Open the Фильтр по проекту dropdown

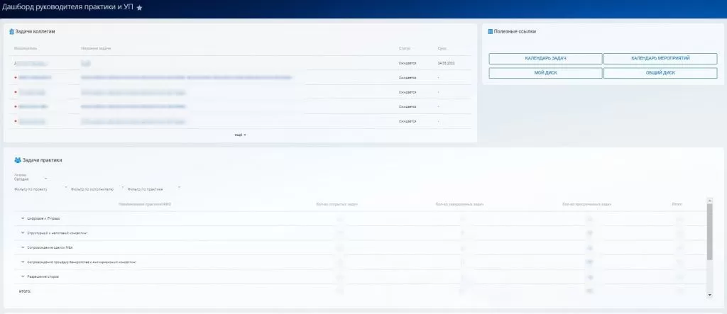(x=66, y=189)
